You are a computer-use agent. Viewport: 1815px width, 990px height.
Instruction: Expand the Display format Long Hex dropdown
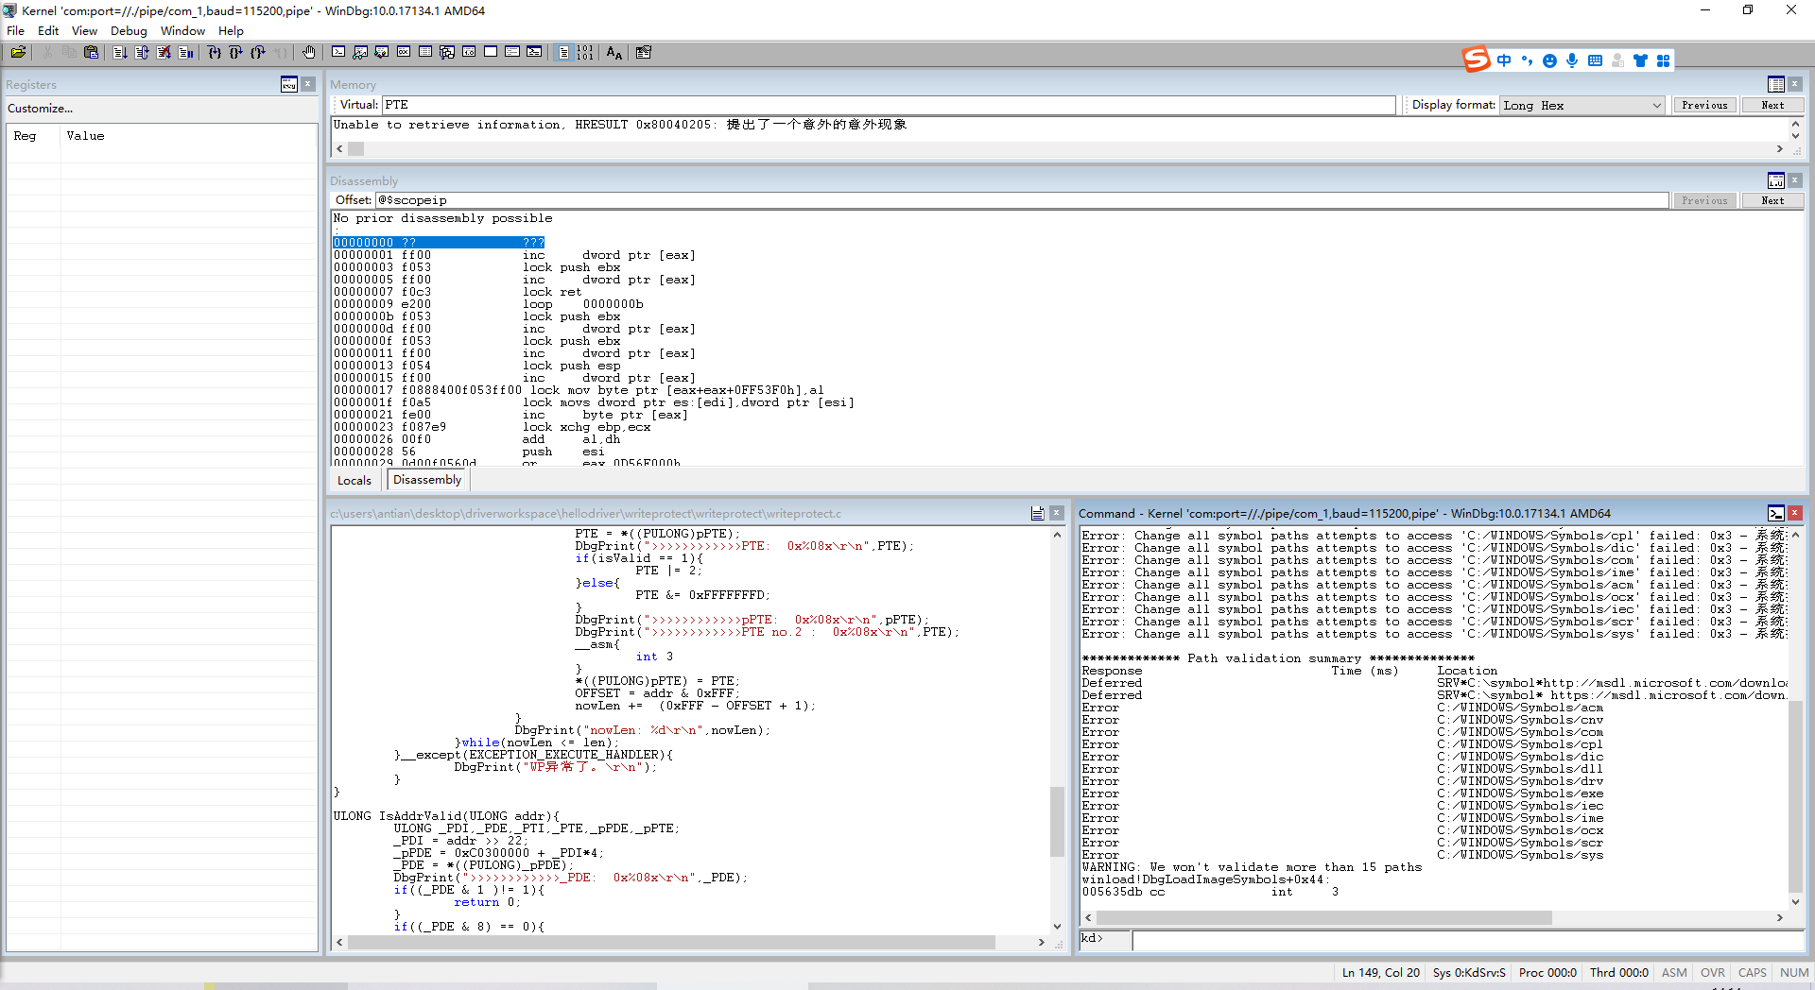1656,106
